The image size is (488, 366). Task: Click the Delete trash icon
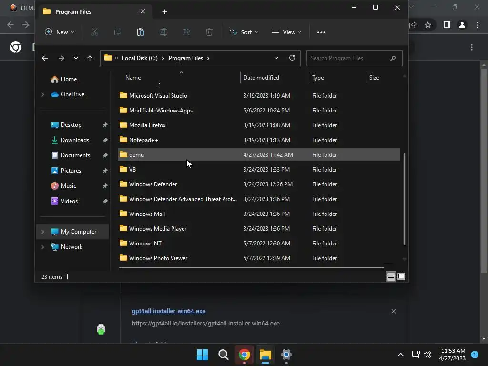pyautogui.click(x=209, y=32)
